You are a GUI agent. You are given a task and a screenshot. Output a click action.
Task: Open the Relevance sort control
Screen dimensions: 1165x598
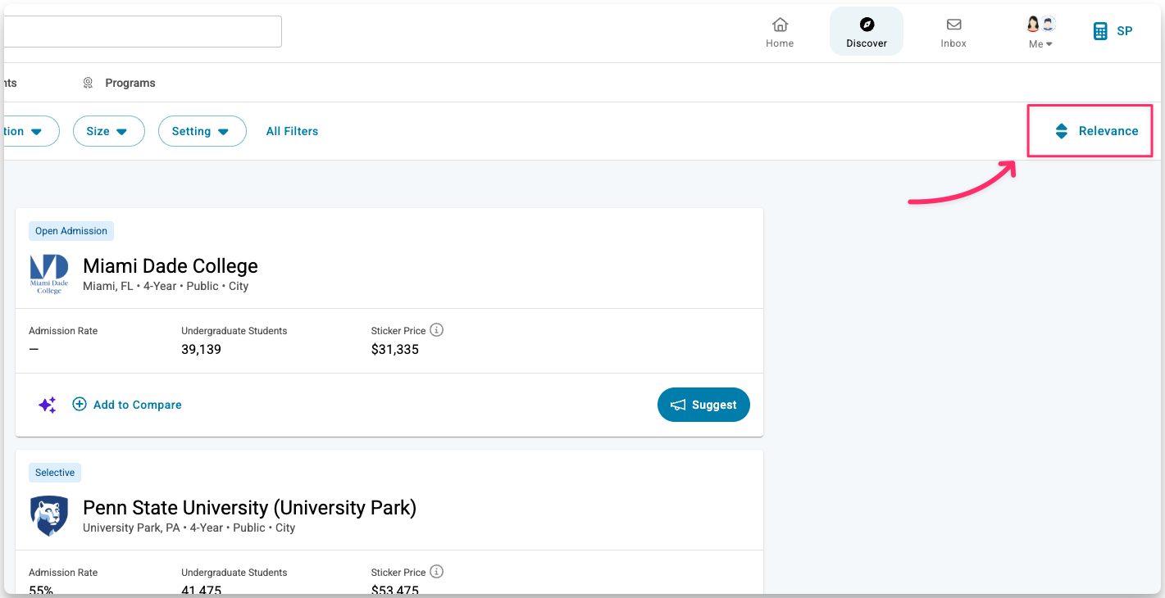[1097, 131]
